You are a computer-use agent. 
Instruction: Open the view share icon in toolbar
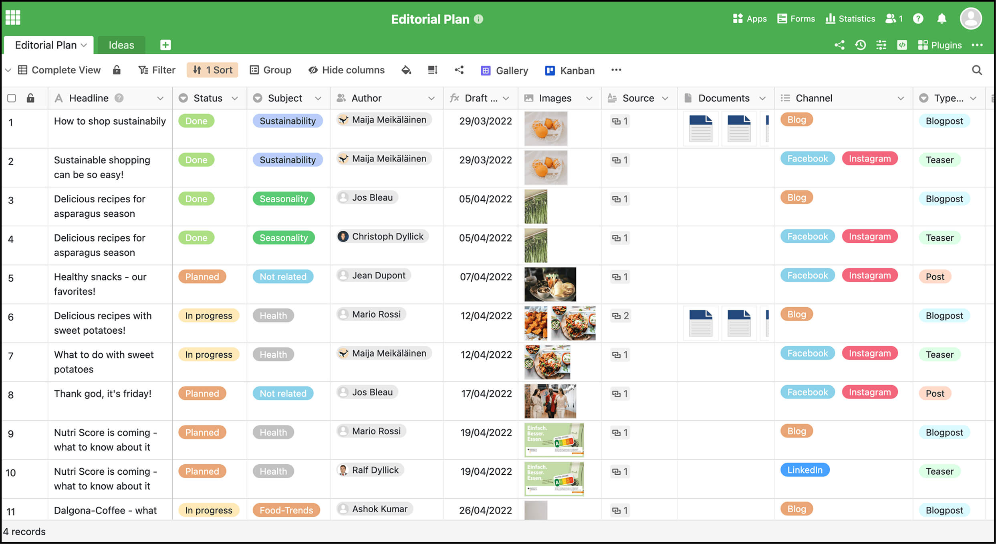point(459,70)
